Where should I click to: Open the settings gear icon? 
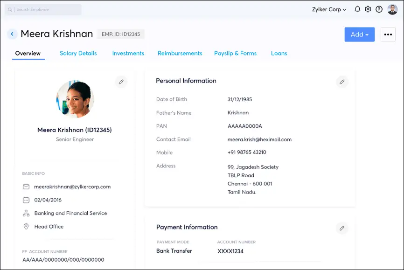(368, 9)
